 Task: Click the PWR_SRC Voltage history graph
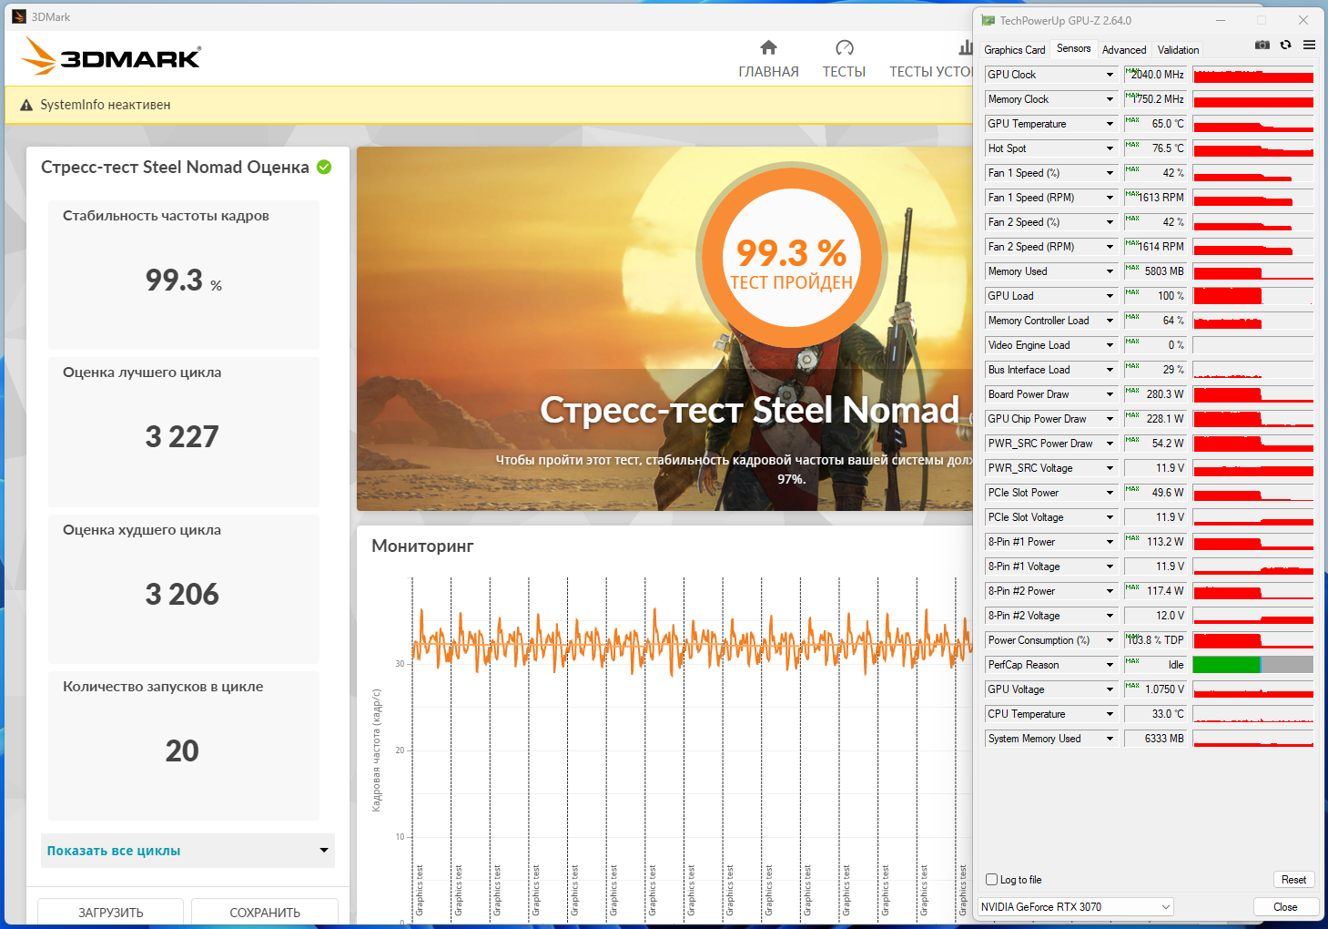(x=1253, y=468)
